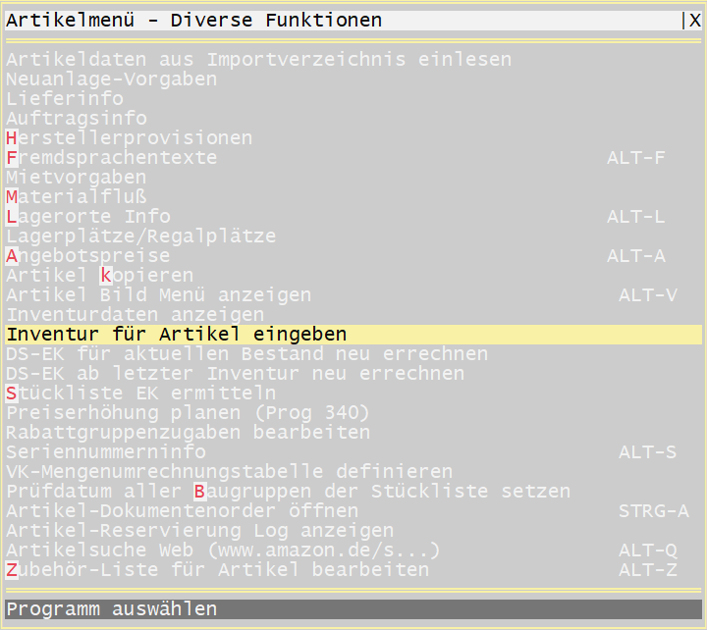
Task: Open the Angebotspreise entry
Action: [x=88, y=256]
